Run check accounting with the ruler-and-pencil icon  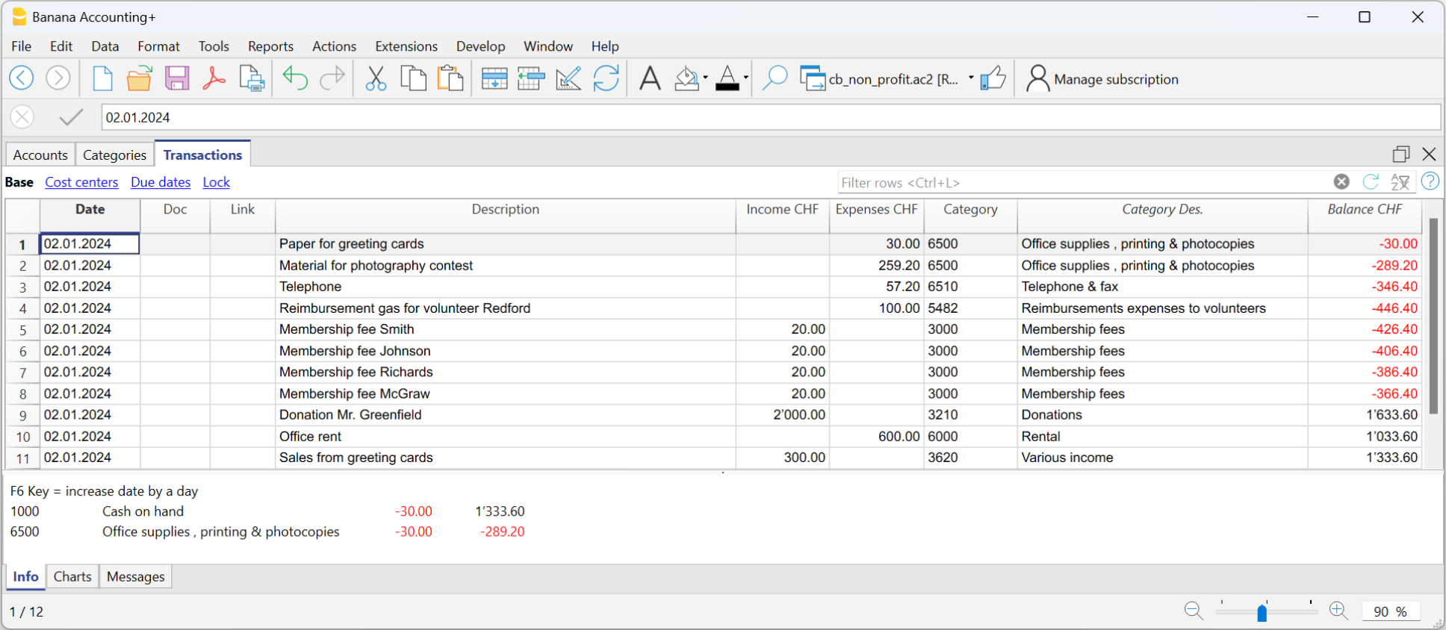coord(568,78)
